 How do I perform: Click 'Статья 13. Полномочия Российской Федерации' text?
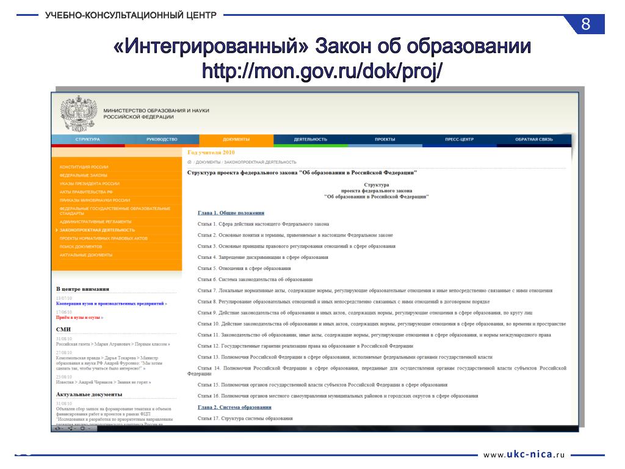(345, 357)
